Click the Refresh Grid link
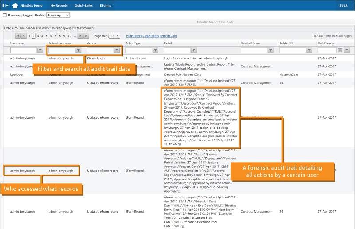 pos(168,36)
